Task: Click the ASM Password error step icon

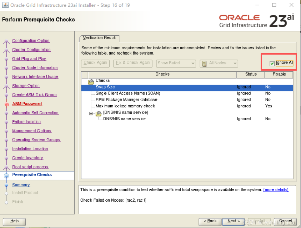Action: pos(7,105)
